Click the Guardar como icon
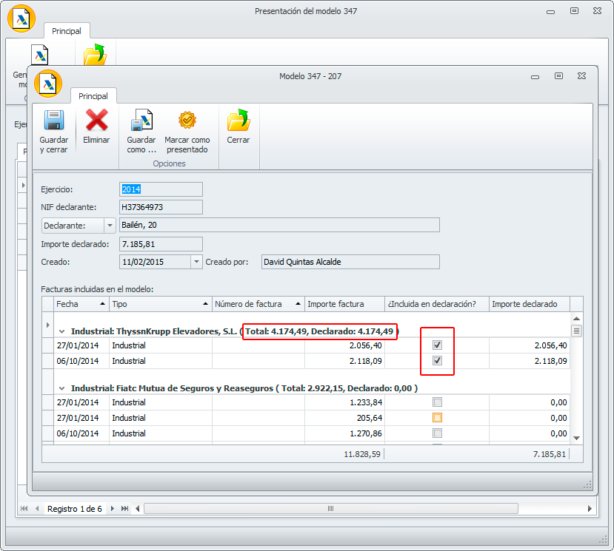Screen dimensions: 614x551 pos(141,120)
